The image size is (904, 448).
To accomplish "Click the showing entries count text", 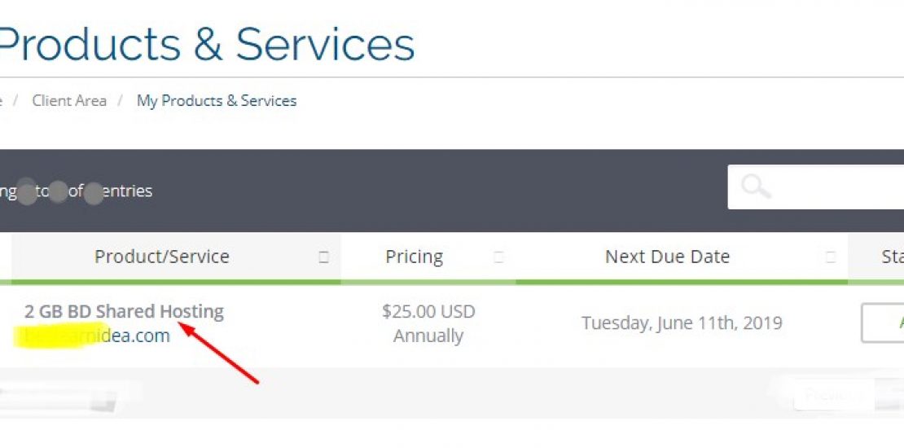I will pyautogui.click(x=77, y=191).
